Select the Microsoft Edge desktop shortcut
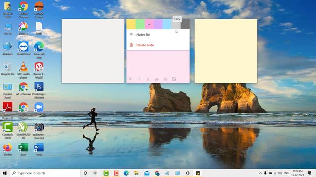Image resolution: width=316 pixels, height=177 pixels. point(39,50)
